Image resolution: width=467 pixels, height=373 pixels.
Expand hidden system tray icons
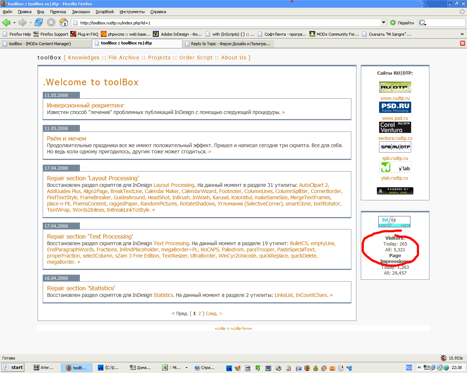(x=419, y=368)
